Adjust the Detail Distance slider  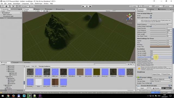click(x=158, y=24)
